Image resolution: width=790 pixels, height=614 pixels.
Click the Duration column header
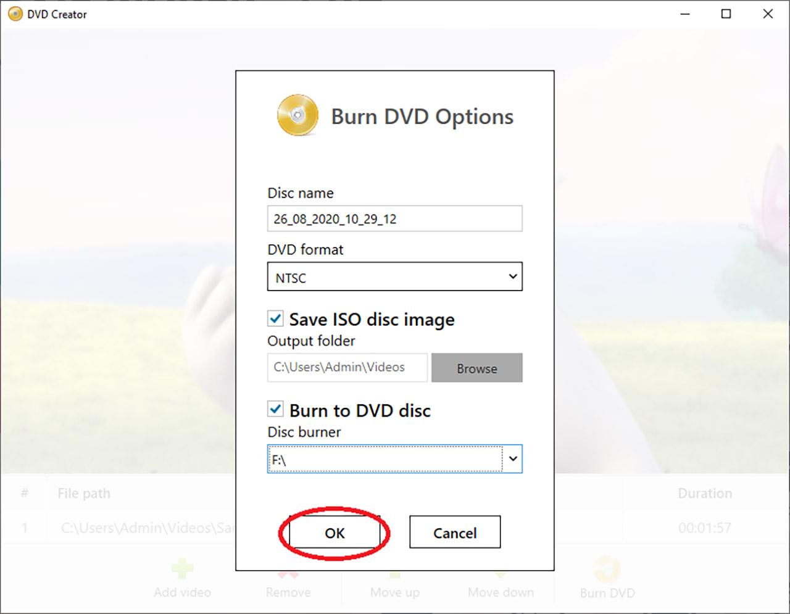(704, 493)
